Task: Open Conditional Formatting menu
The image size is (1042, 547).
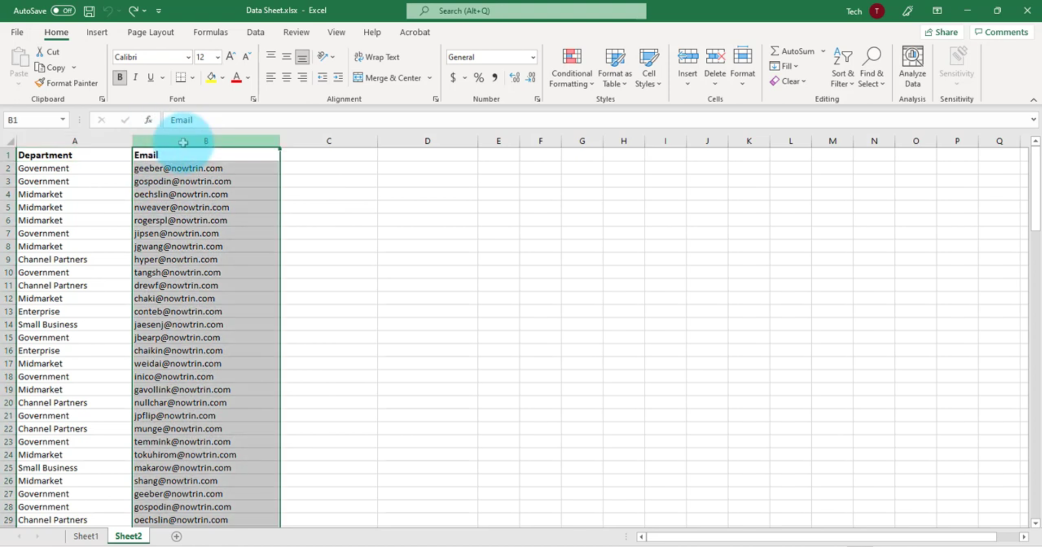Action: click(571, 67)
